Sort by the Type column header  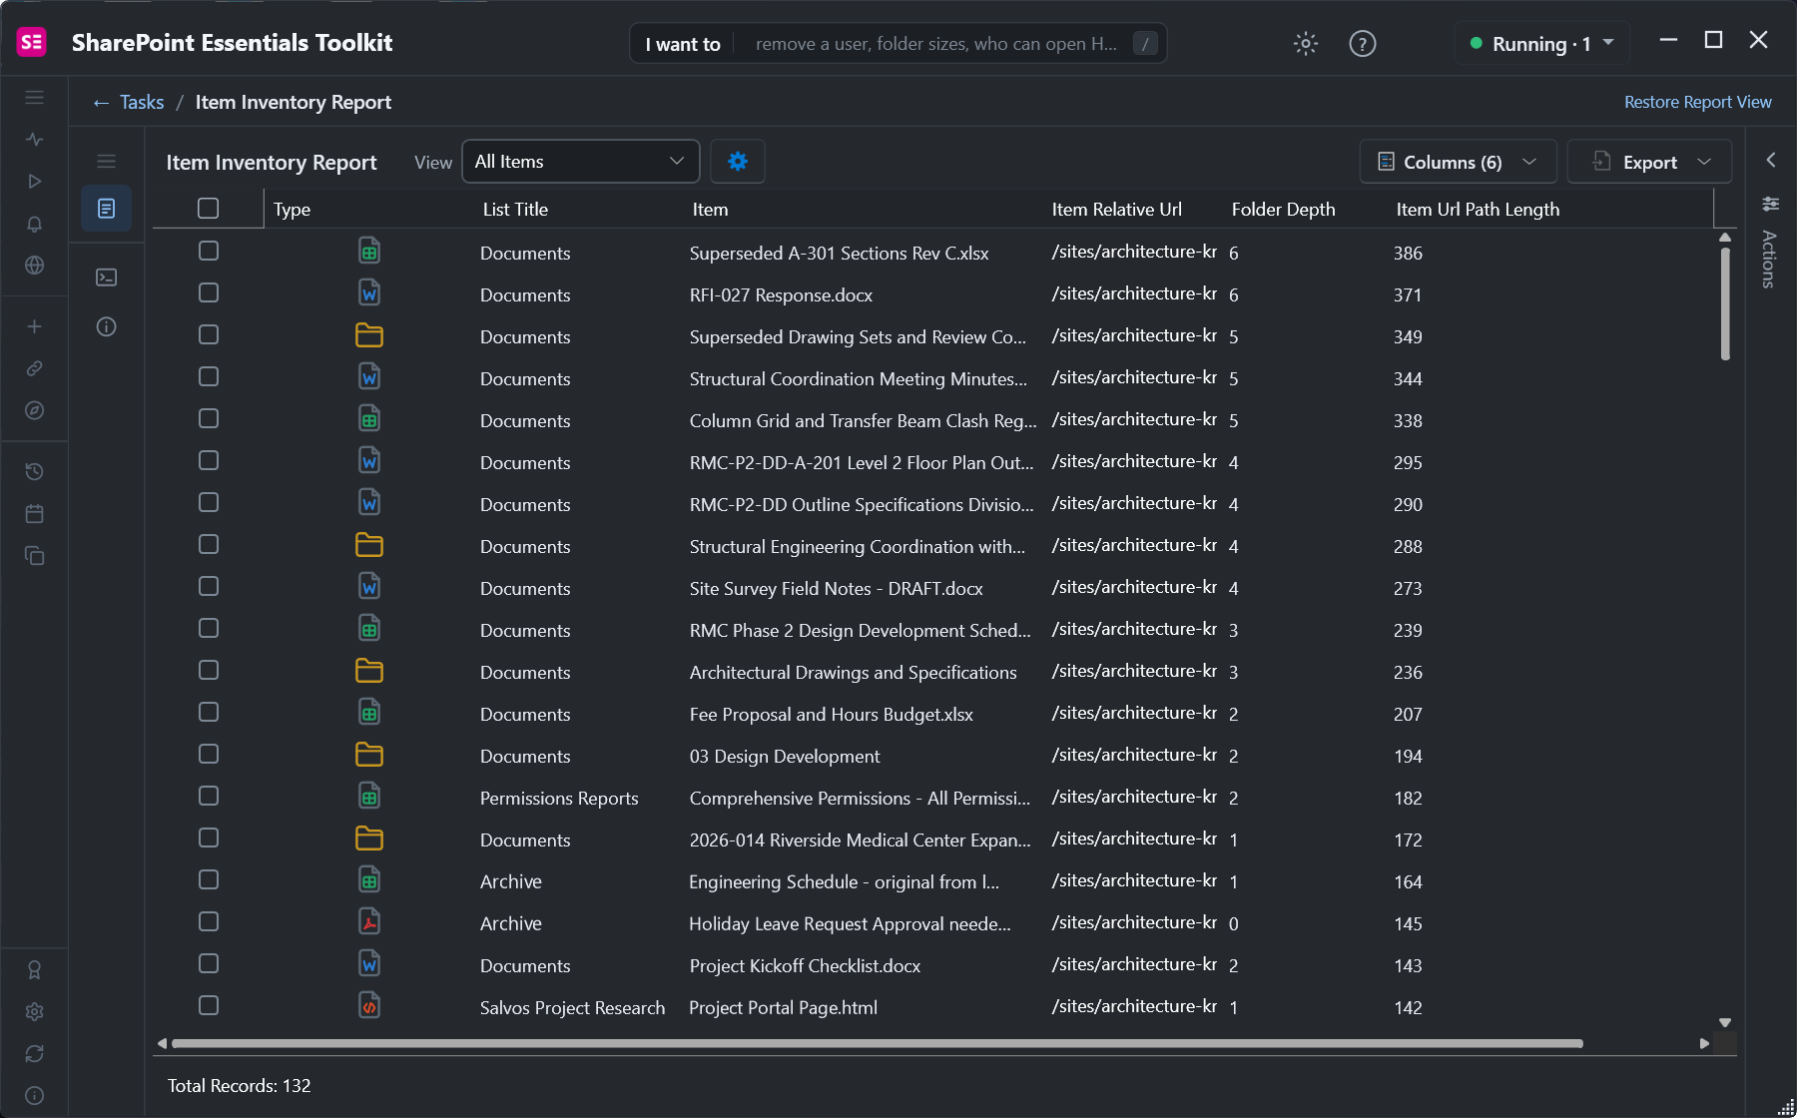pyautogui.click(x=293, y=209)
